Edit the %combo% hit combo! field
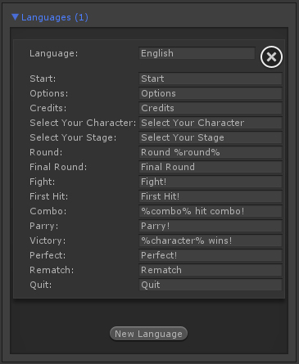The width and height of the screenshot is (299, 364). click(x=211, y=211)
